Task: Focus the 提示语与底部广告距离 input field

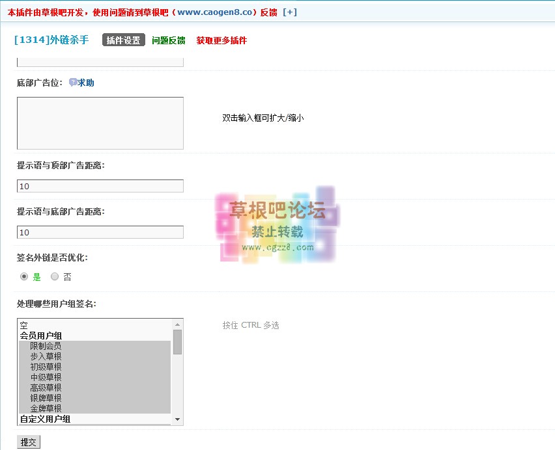Action: click(100, 232)
